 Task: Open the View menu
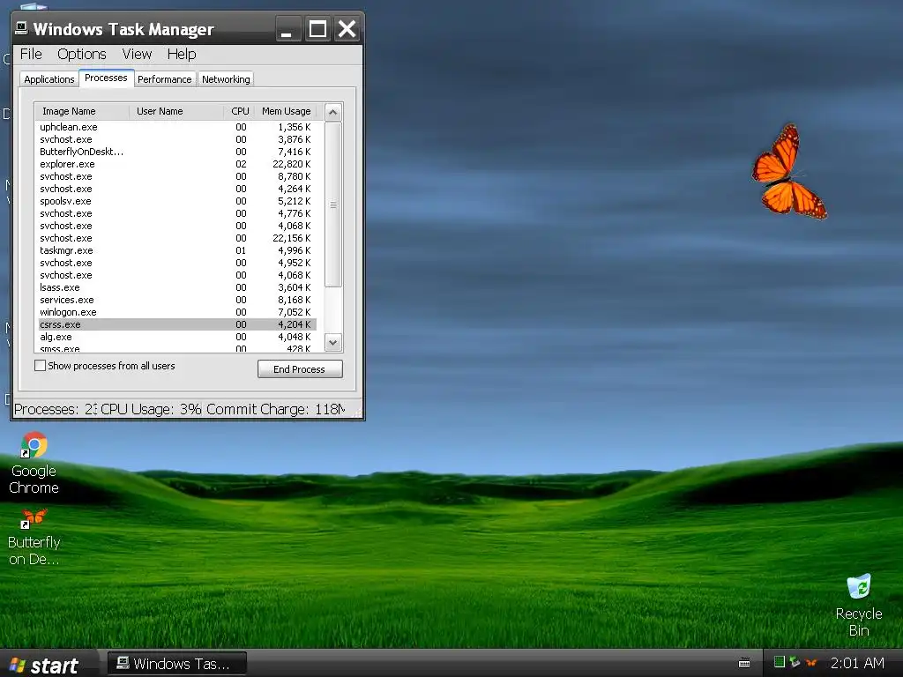[x=137, y=54]
